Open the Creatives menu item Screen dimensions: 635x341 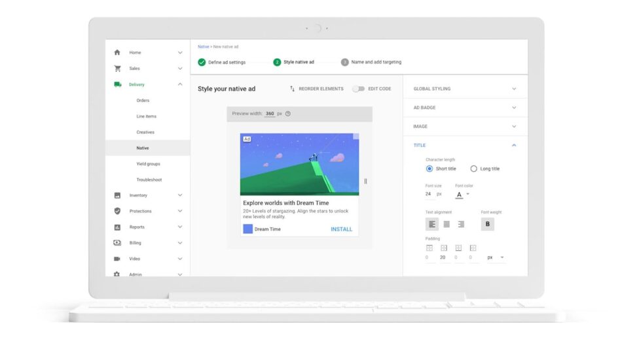(x=145, y=132)
